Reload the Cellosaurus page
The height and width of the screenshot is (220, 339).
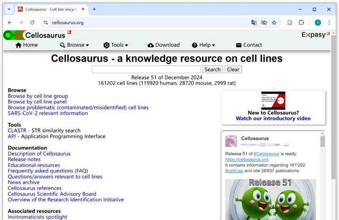32,22
